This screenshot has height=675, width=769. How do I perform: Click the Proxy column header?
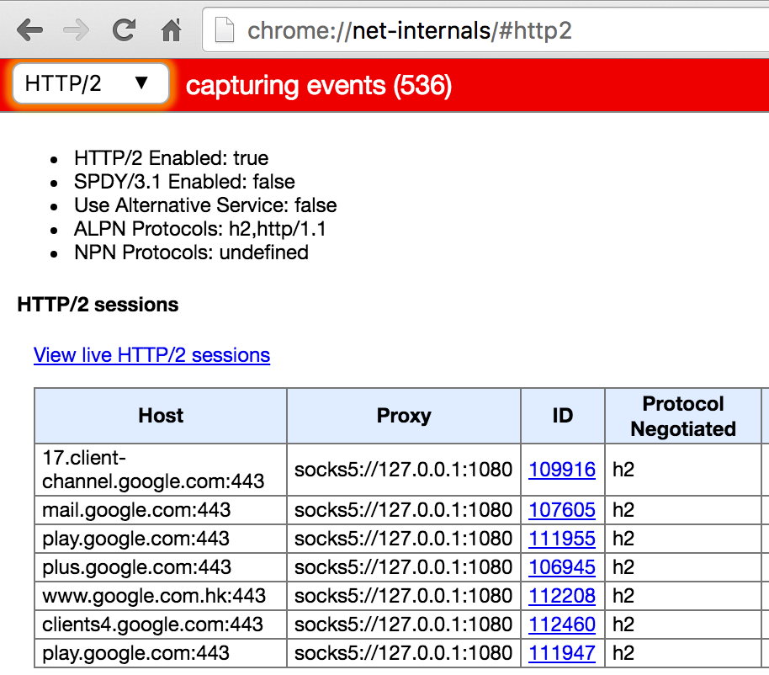click(404, 416)
